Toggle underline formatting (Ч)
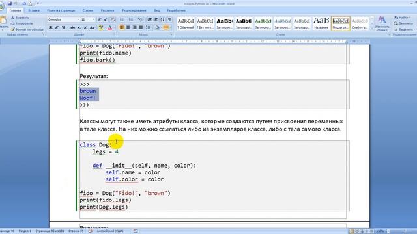Viewport: 417px width, 234px height. click(x=63, y=27)
